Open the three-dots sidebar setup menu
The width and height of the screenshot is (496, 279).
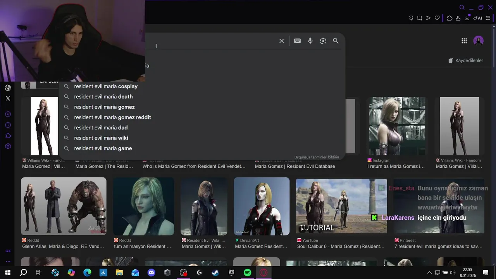(x=8, y=262)
